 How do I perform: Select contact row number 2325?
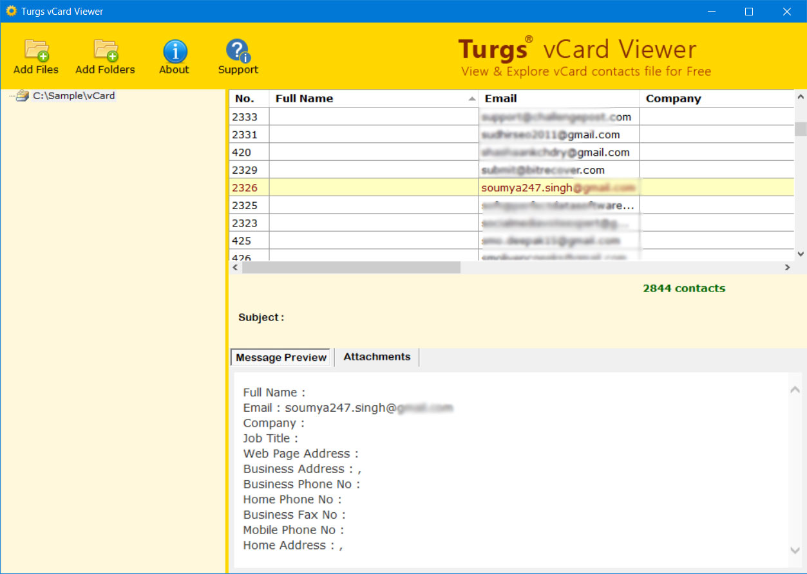(512, 205)
